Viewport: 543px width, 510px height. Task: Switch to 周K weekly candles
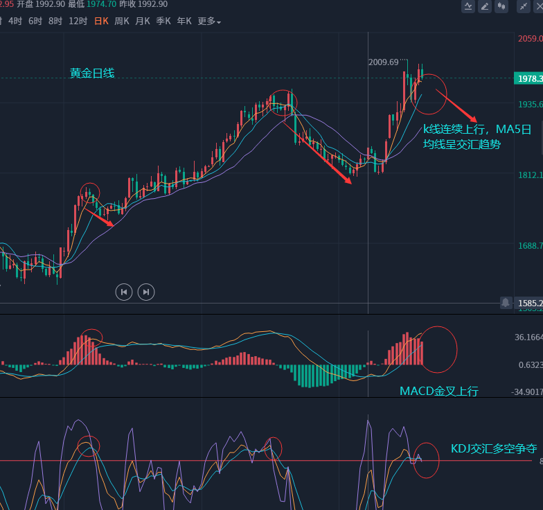(x=122, y=21)
